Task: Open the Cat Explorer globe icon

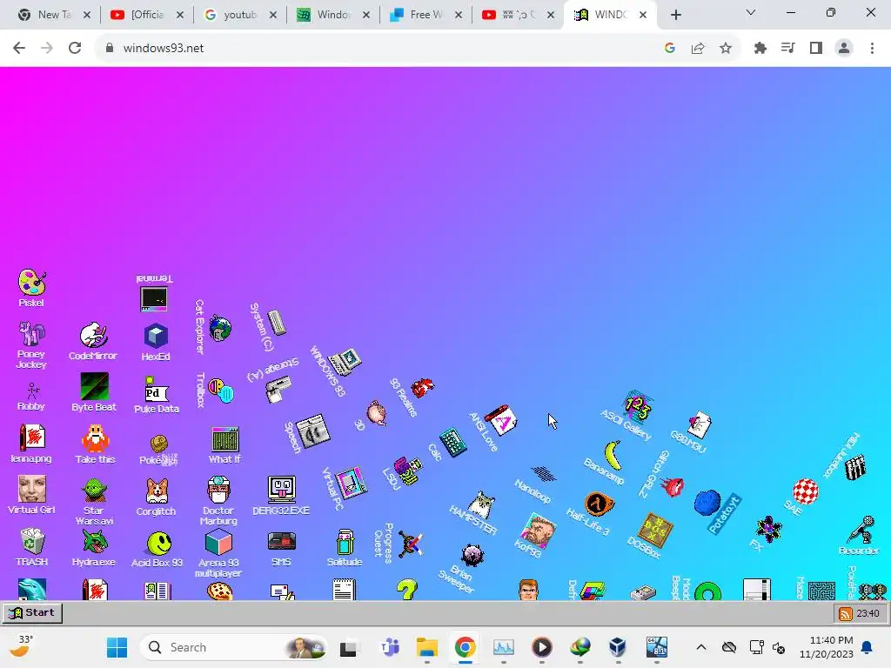Action: pos(220,328)
